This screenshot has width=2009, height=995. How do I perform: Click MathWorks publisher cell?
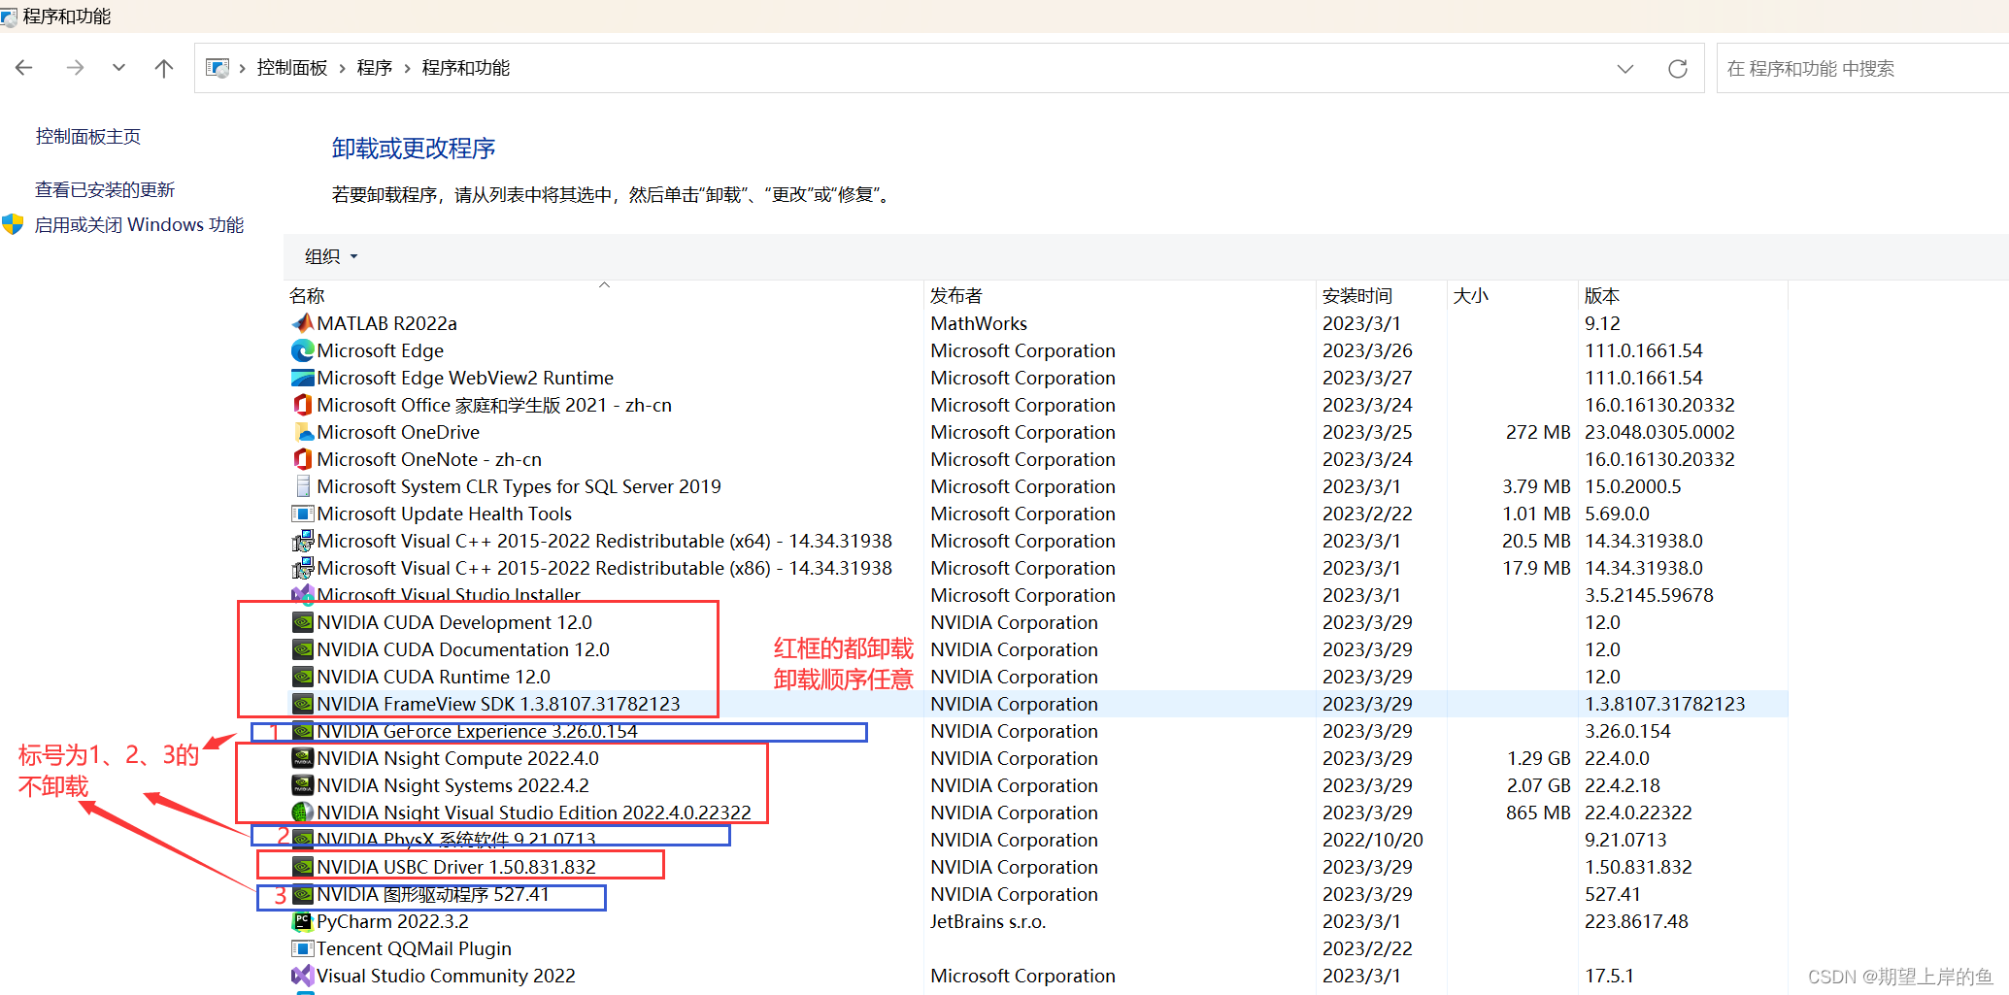[x=979, y=323]
